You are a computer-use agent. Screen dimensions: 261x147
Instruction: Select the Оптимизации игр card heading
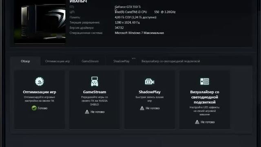click(x=40, y=92)
